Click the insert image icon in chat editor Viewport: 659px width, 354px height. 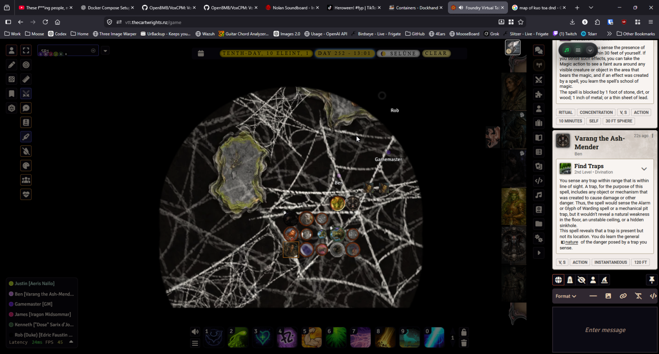(x=608, y=296)
